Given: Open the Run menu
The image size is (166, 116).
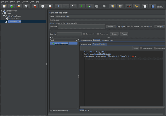Looking at the screenshot, I should [x=19, y=2].
